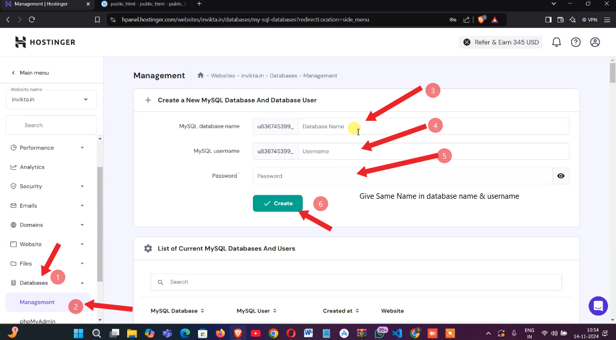Screen dimensions: 616x340
Task: Focus the Password field
Action: click(403, 176)
